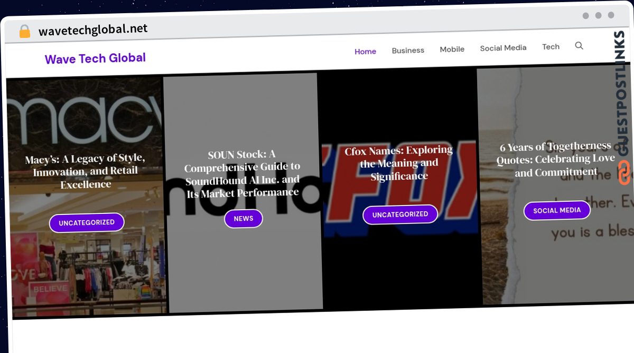Click the Social Media category badge
The image size is (634, 353).
tap(557, 211)
